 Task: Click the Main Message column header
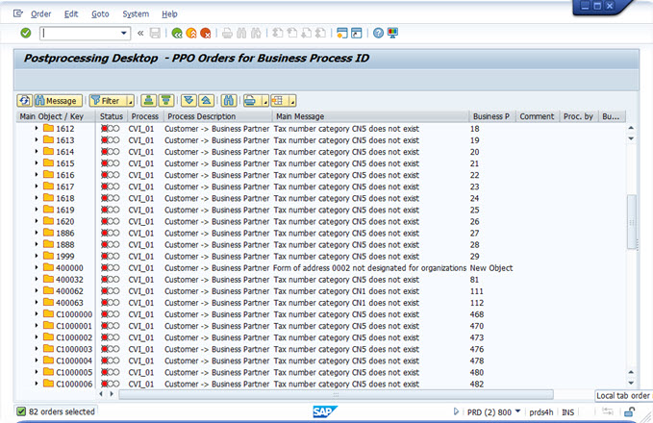[x=370, y=116]
